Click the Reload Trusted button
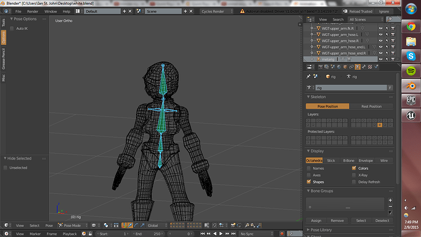This screenshot has width=421, height=237. coord(358,11)
